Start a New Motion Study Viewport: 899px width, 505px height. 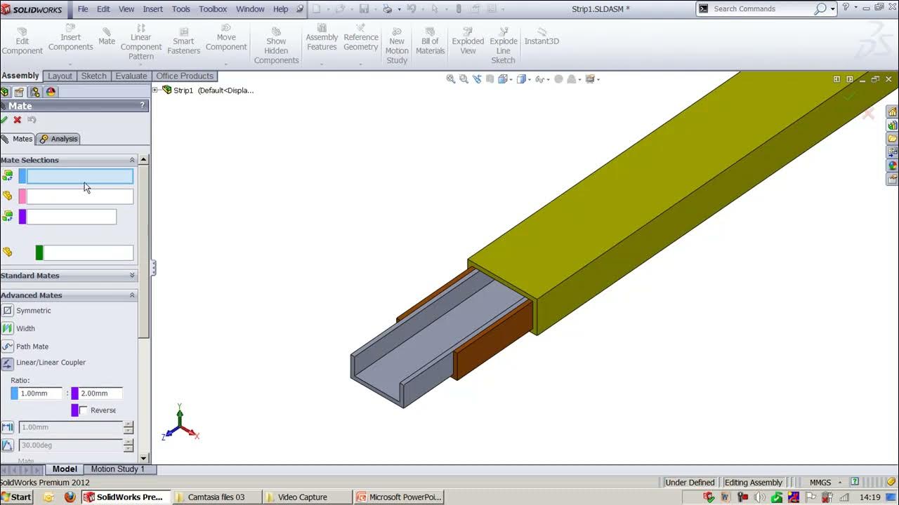click(397, 46)
